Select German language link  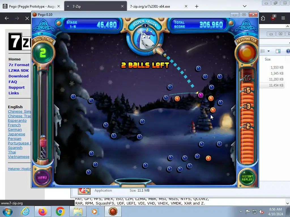(15, 129)
